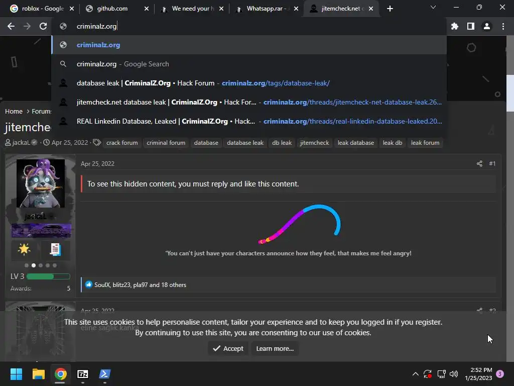Select the third awards carousel dot

[41, 265]
